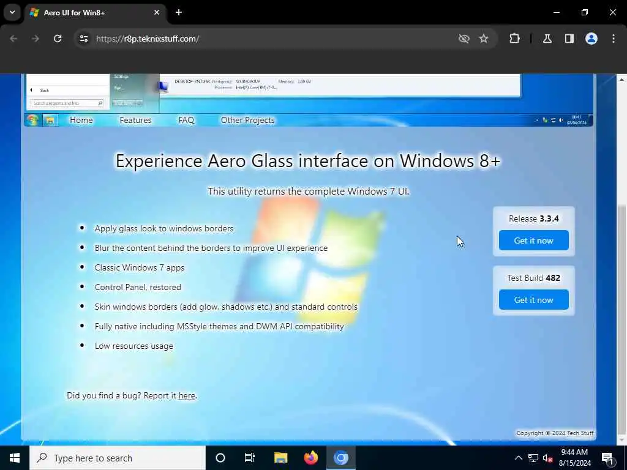This screenshot has width=627, height=470.
Task: Click the folder icon beside the orb
Action: (x=50, y=121)
